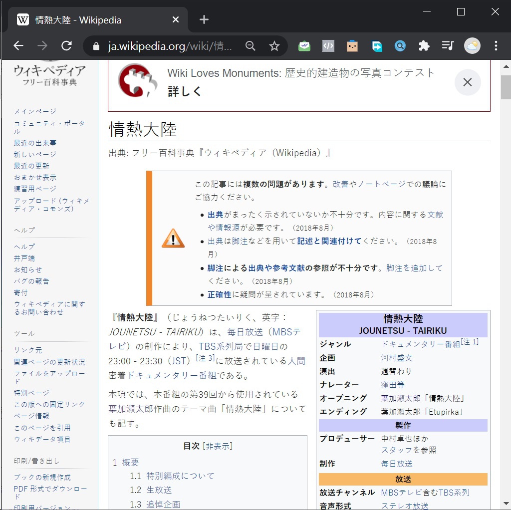The image size is (511, 510).
Task: Open 最近の出来事 link
Action: click(35, 143)
